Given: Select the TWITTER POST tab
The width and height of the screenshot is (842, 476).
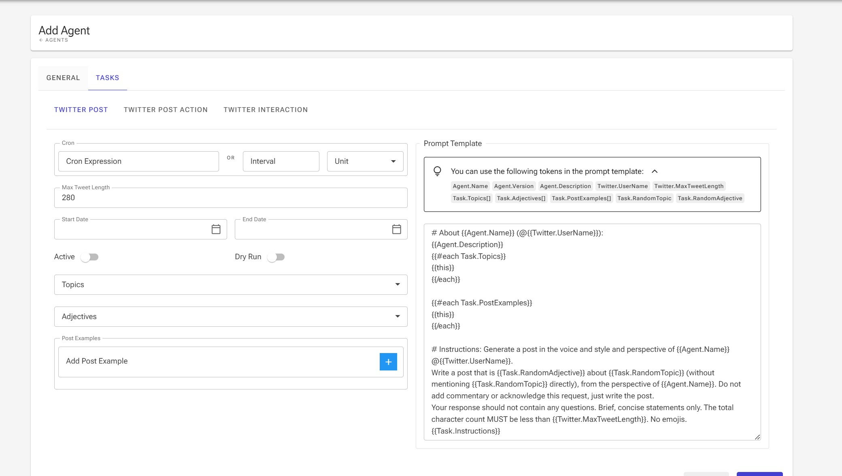Looking at the screenshot, I should point(81,110).
